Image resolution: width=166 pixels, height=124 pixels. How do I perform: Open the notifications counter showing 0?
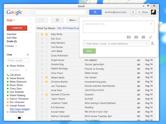(133, 12)
